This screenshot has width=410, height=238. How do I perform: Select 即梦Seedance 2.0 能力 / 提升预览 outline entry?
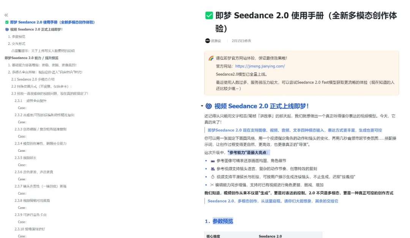click(32, 58)
